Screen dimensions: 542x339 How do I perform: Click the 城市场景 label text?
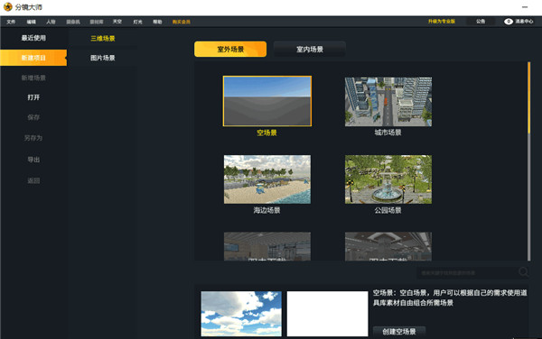(388, 133)
